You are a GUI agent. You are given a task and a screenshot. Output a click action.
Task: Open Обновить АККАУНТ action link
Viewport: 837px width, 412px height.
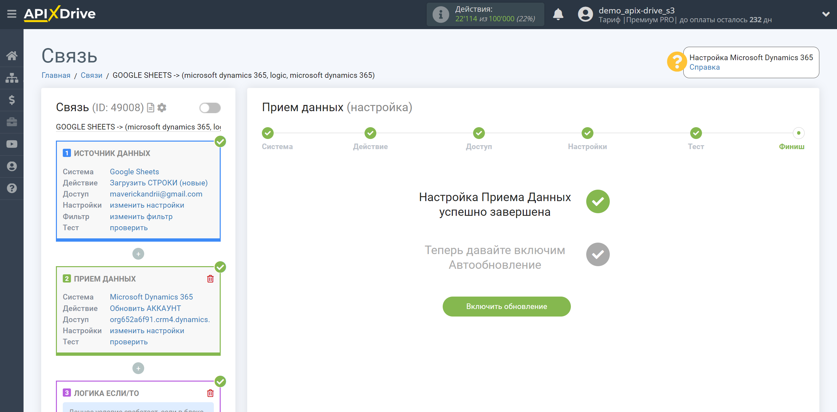(x=145, y=308)
